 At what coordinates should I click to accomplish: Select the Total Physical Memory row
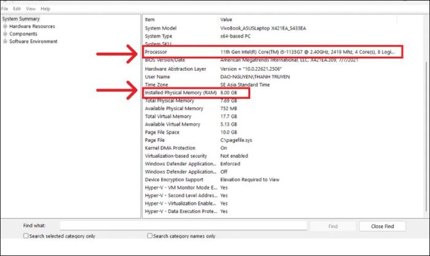click(x=270, y=101)
